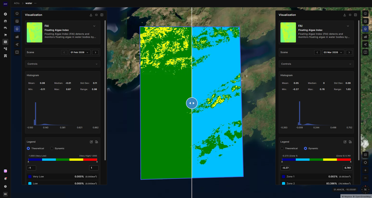Edit the right Legend with pencil icon
Image resolution: width=372 pixels, height=198 pixels.
tap(345, 142)
